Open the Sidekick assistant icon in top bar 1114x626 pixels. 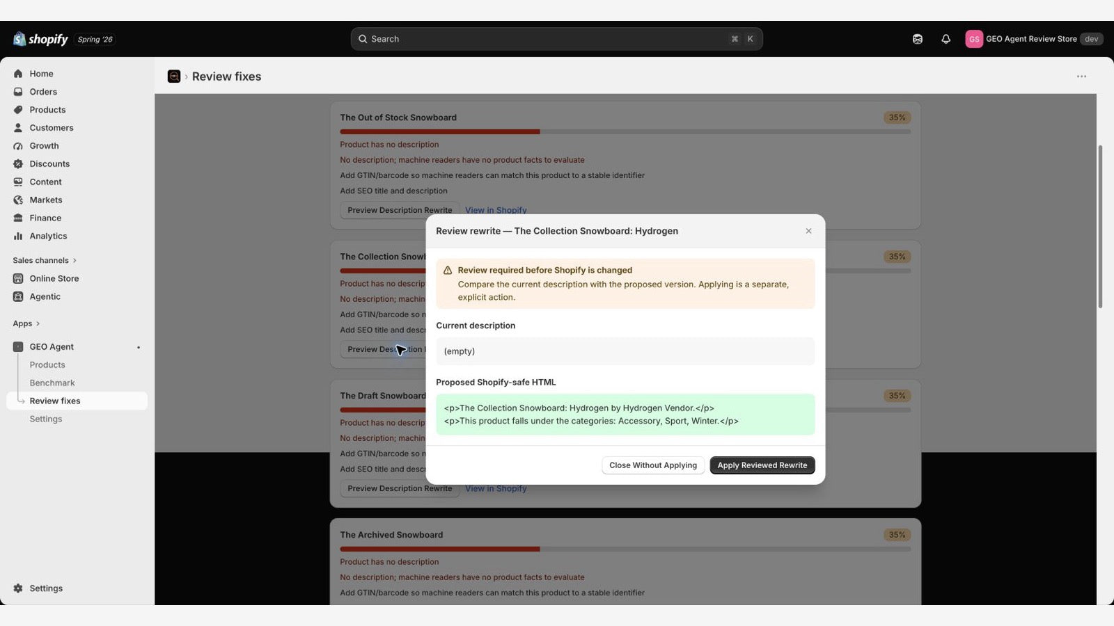[918, 39]
